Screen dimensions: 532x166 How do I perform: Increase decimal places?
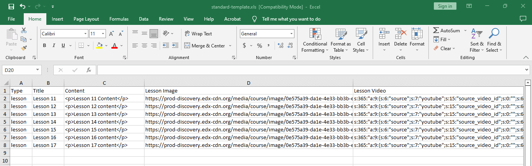click(280, 46)
